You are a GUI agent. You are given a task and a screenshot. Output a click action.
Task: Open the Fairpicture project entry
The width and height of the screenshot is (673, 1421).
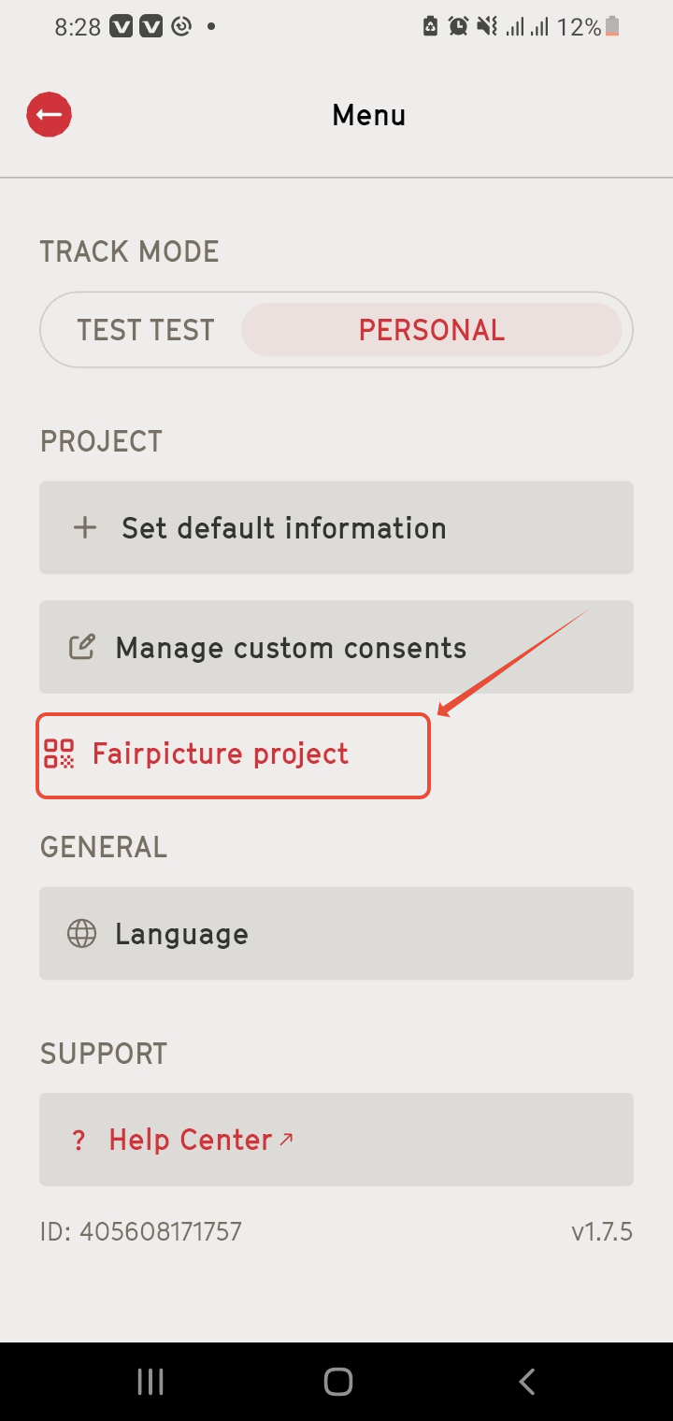[x=233, y=755]
